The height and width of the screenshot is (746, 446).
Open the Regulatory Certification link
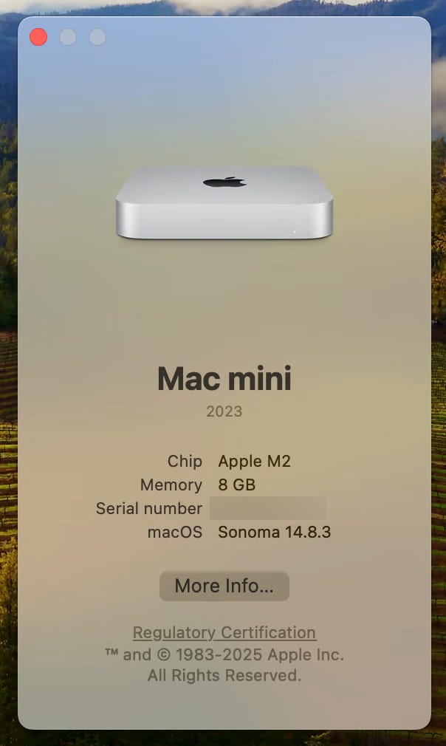224,632
